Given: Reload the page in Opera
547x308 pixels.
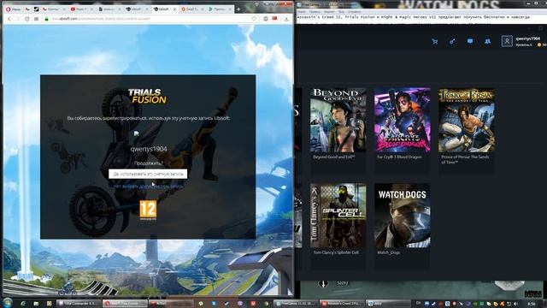Looking at the screenshot, I should click(26, 19).
